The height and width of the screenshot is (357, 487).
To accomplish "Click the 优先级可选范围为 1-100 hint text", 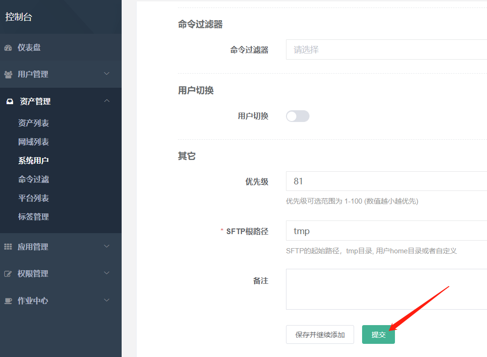I will click(x=352, y=201).
